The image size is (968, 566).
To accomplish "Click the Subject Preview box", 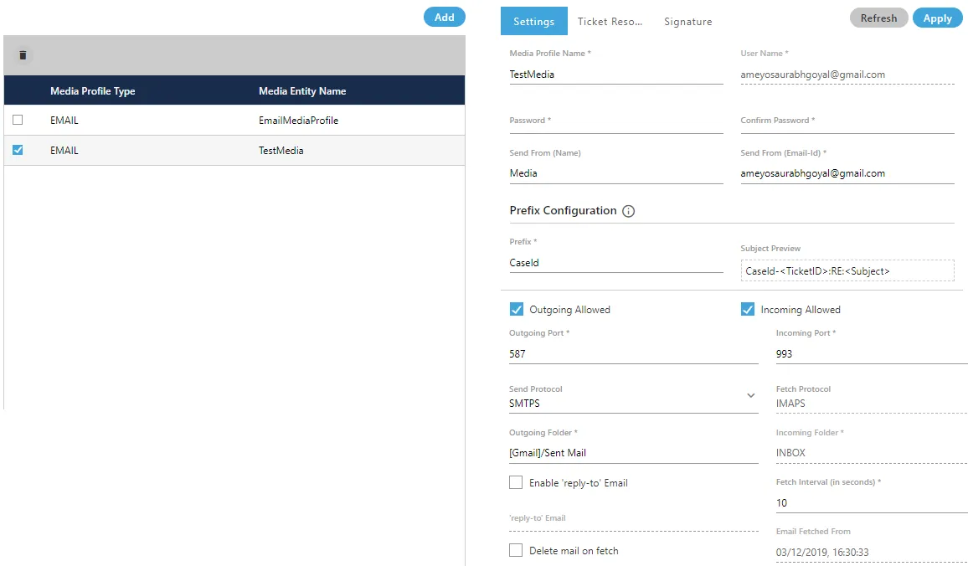I will coord(847,271).
